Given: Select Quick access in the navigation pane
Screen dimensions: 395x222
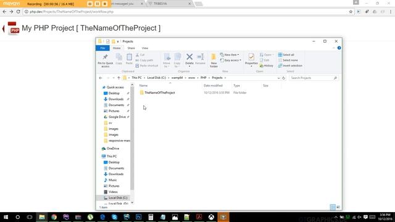Looking at the screenshot, I should 115,88.
